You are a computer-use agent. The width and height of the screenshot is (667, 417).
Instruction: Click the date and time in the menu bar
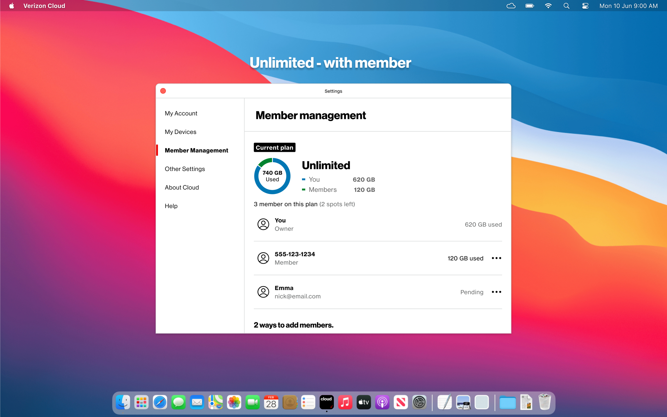(628, 6)
